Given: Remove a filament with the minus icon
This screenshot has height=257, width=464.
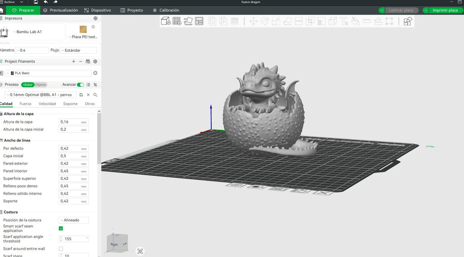Looking at the screenshot, I should point(81,61).
